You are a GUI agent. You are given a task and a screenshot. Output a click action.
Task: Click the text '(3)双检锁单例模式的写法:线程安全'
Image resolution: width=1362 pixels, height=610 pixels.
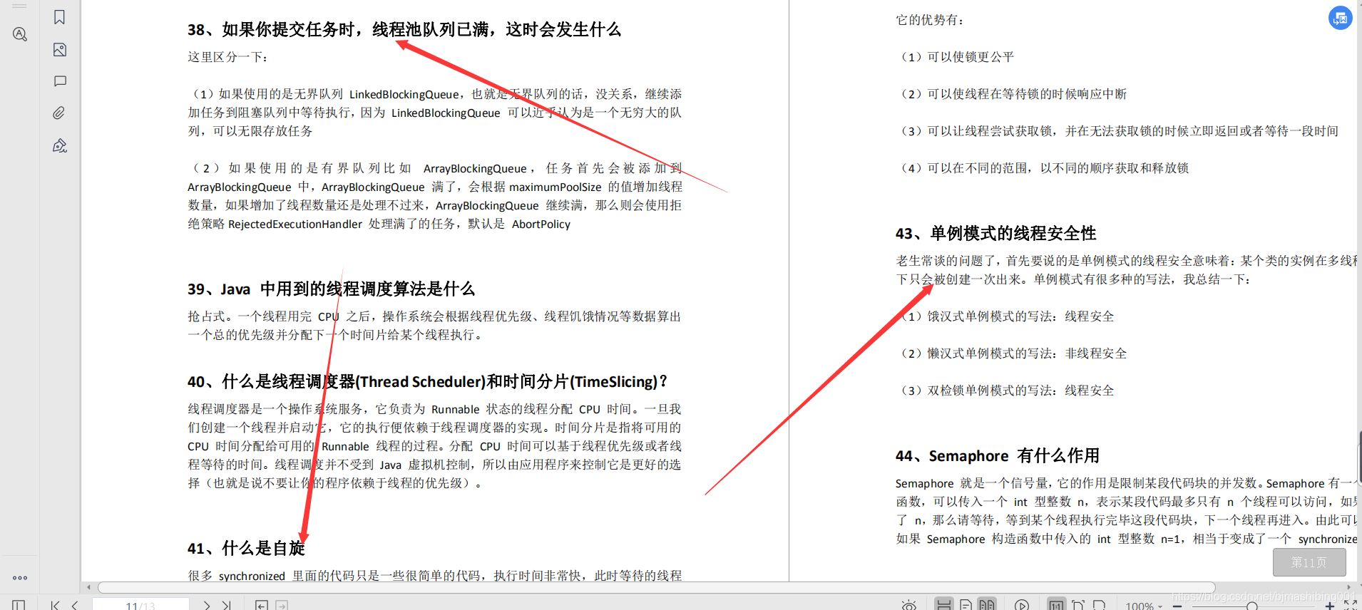1005,391
